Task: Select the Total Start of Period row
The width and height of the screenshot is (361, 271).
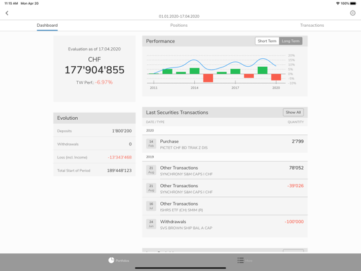Action: (94, 170)
